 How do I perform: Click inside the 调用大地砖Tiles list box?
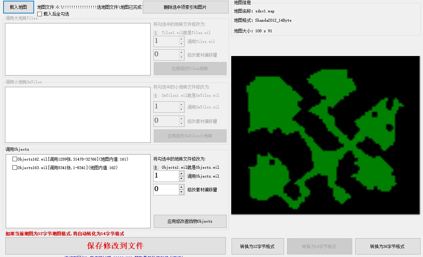click(x=78, y=49)
